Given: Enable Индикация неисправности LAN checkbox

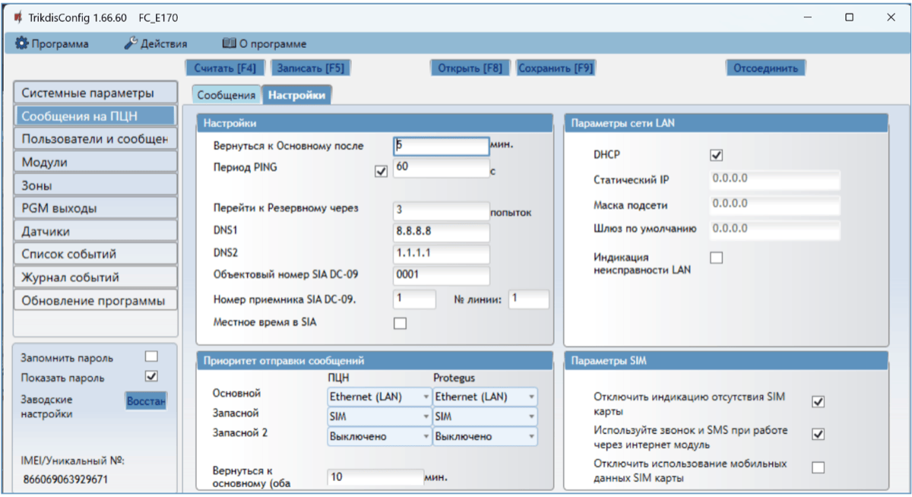Looking at the screenshot, I should [x=716, y=258].
